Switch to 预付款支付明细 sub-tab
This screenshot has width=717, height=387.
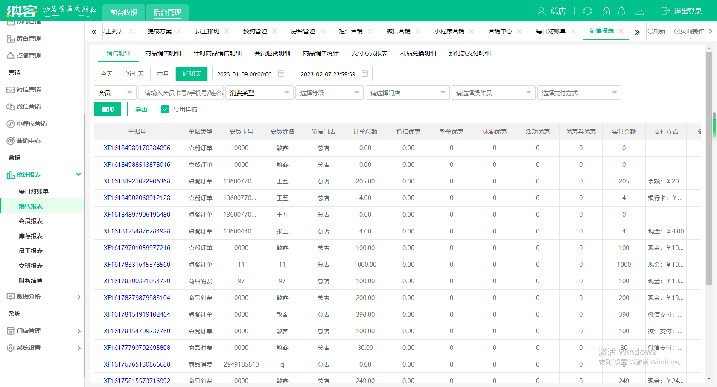pos(470,53)
